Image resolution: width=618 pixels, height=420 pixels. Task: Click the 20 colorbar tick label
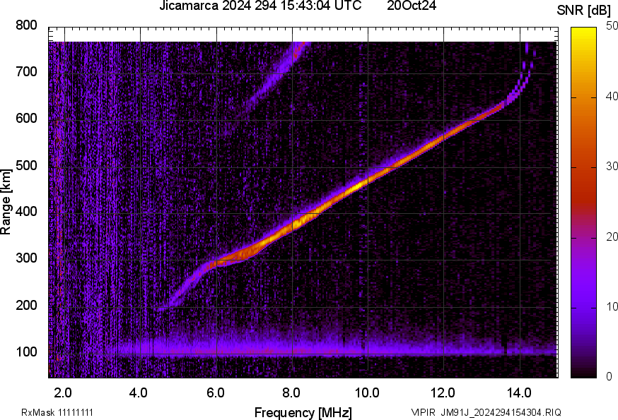(612, 236)
